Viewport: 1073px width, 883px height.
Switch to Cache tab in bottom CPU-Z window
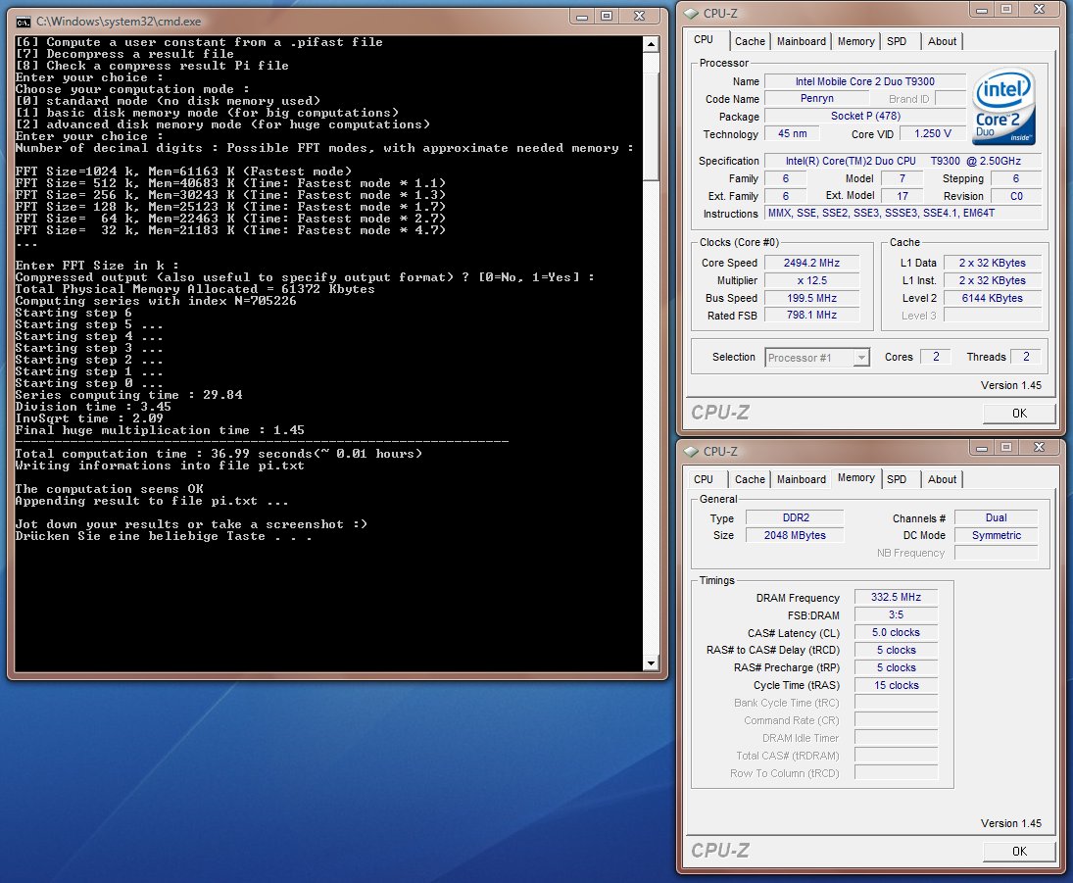pos(750,479)
